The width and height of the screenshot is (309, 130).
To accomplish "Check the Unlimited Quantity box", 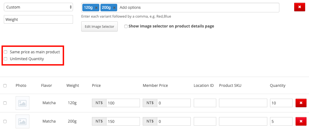I will [x=5, y=59].
